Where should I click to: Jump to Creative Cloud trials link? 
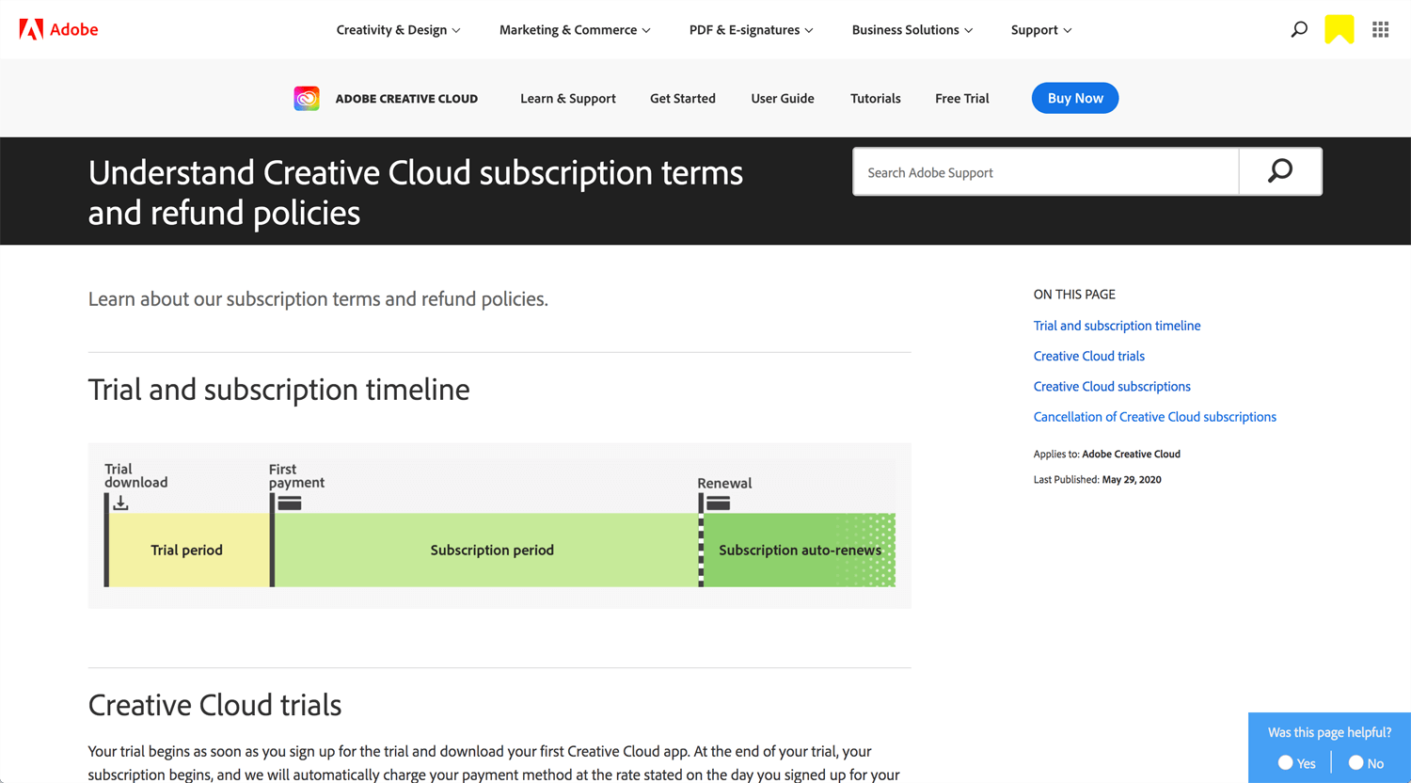coord(1089,356)
